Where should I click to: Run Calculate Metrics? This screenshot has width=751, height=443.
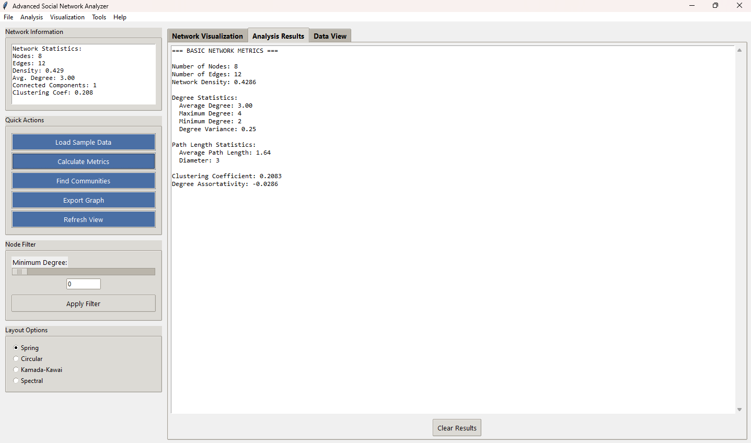pos(84,161)
